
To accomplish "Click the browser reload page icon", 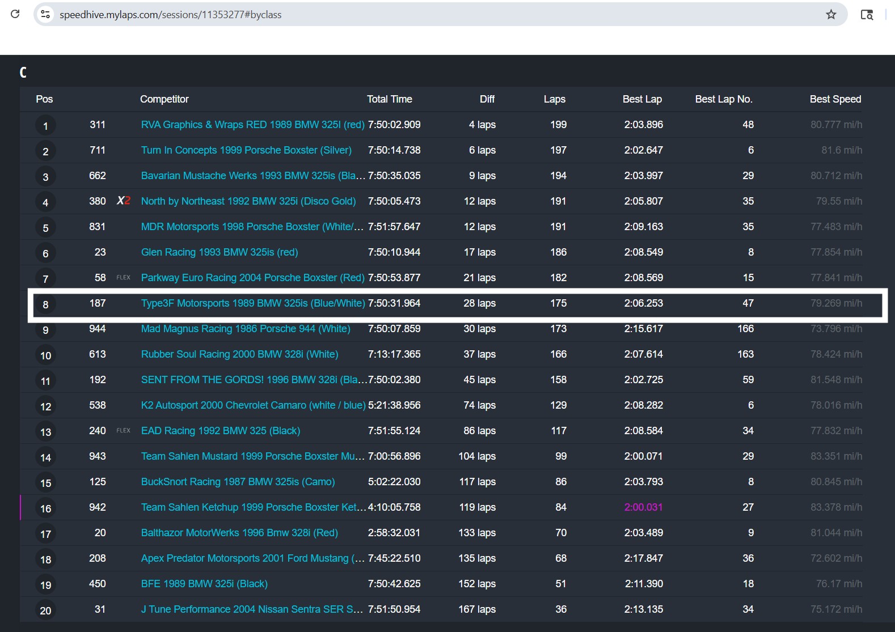I will pos(15,14).
